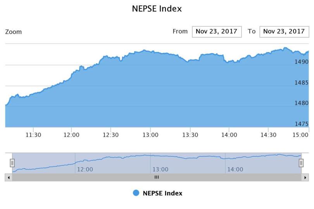Click the Zoom label
Image resolution: width=314 pixels, height=209 pixels.
[13, 32]
